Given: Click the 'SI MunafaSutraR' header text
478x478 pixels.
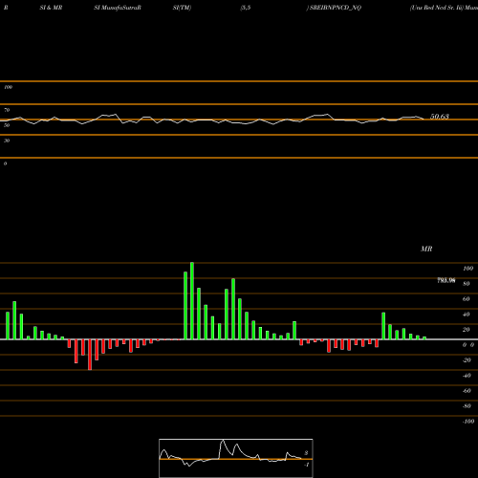Looking at the screenshot, I should [118, 8].
